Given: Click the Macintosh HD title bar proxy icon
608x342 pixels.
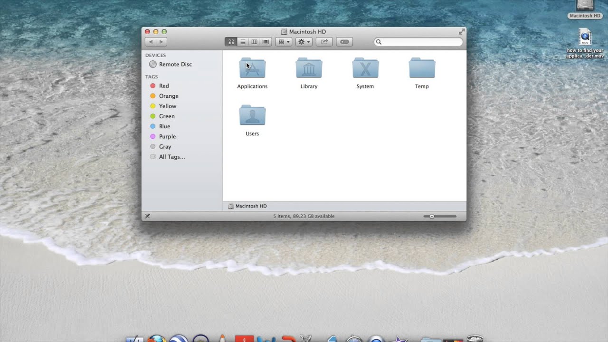Looking at the screenshot, I should [284, 32].
